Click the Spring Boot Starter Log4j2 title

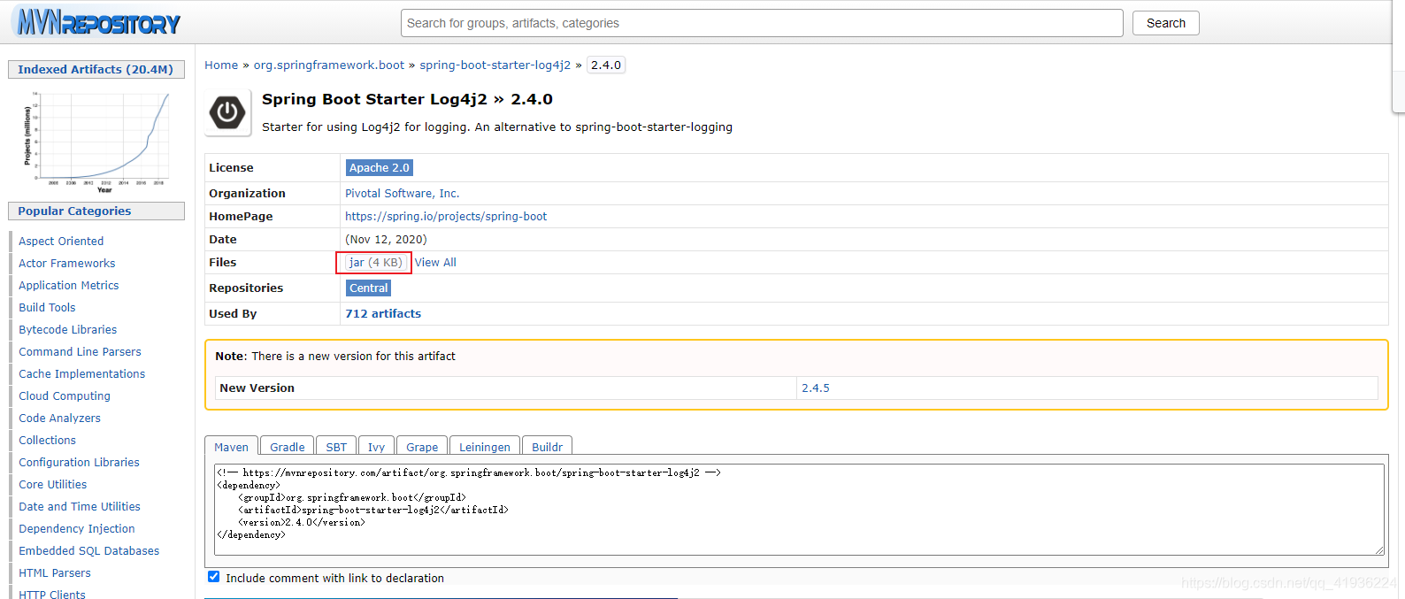(407, 99)
